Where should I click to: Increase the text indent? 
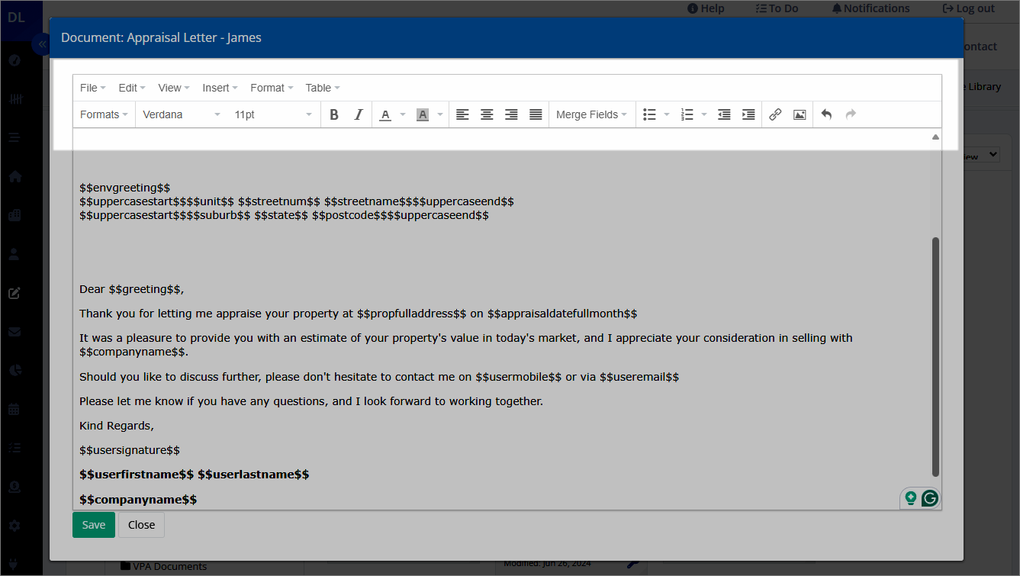[749, 114]
